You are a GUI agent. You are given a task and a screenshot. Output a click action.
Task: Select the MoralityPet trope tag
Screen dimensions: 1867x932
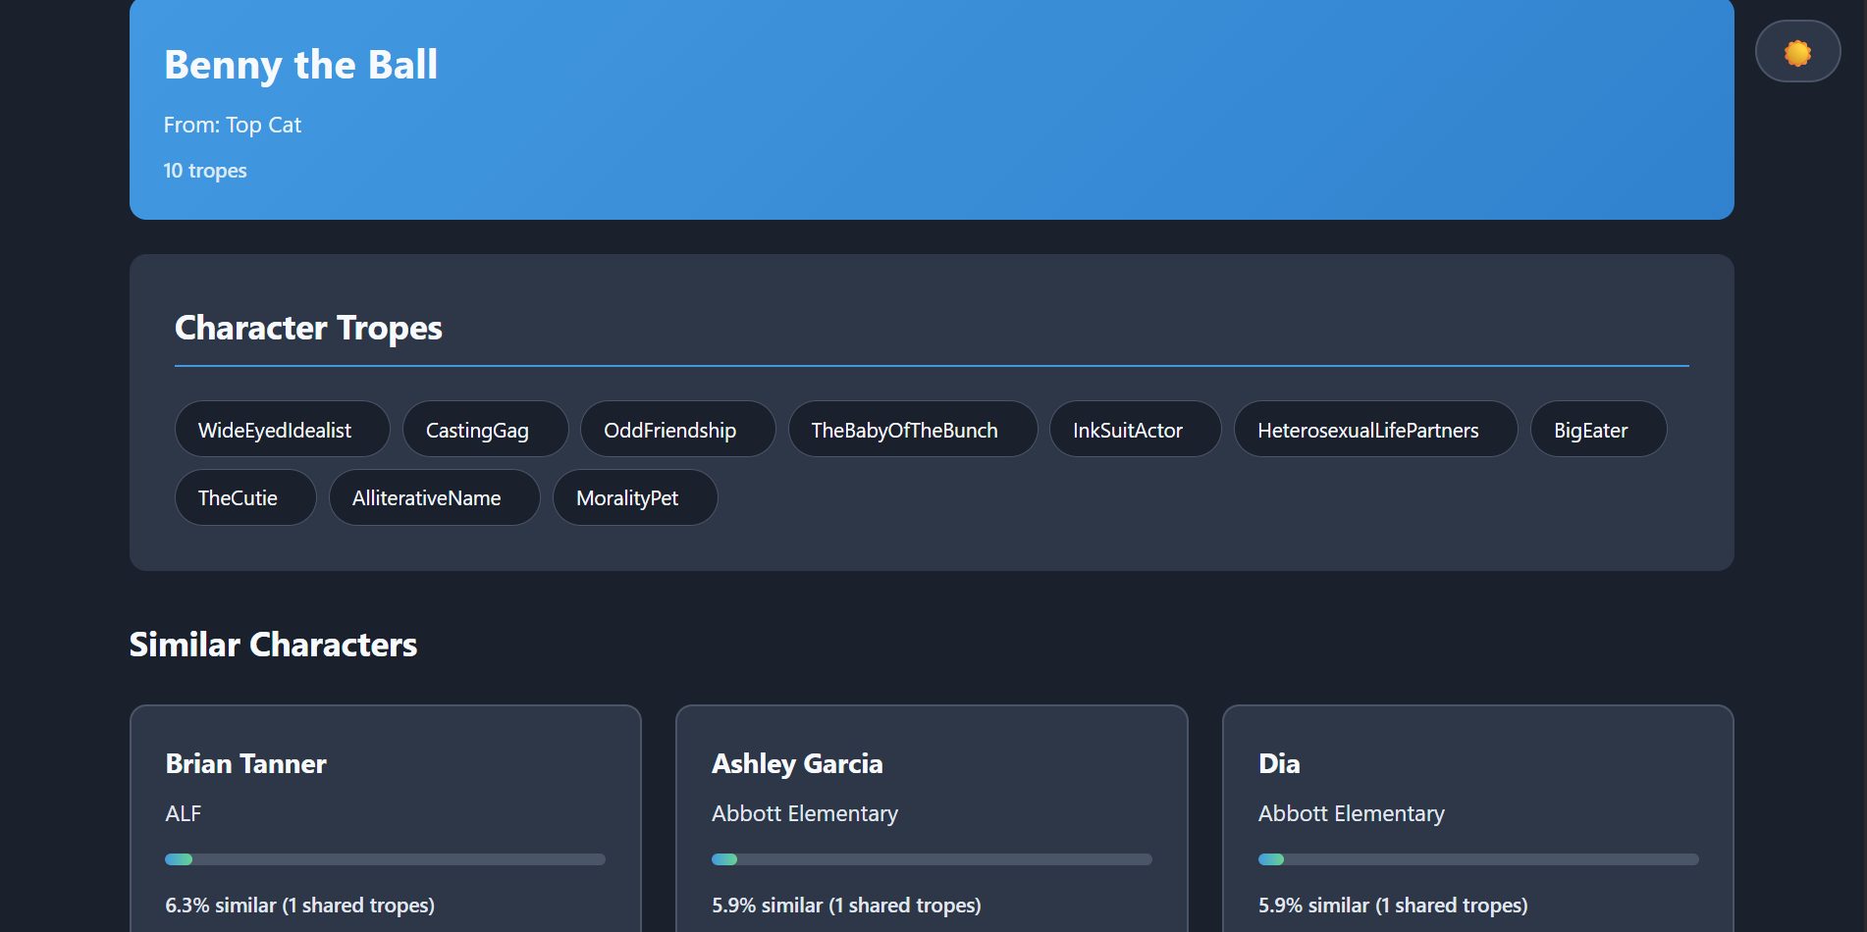(x=635, y=497)
